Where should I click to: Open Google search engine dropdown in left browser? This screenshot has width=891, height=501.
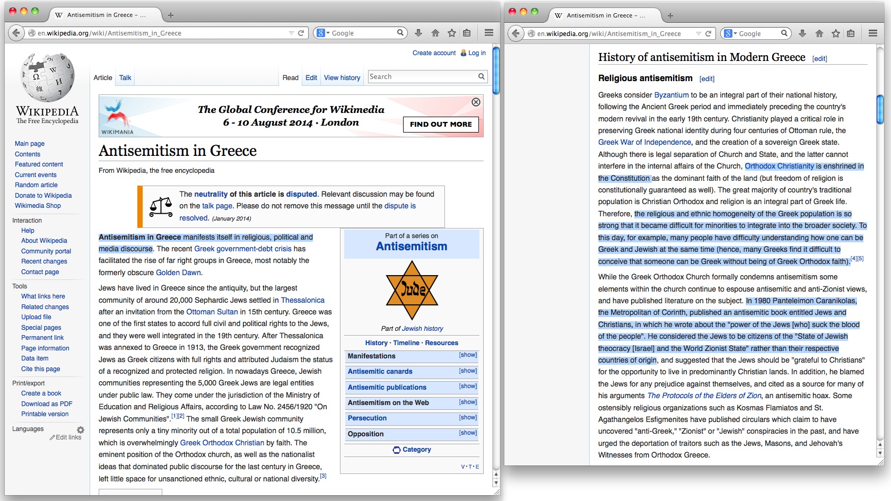click(x=322, y=33)
